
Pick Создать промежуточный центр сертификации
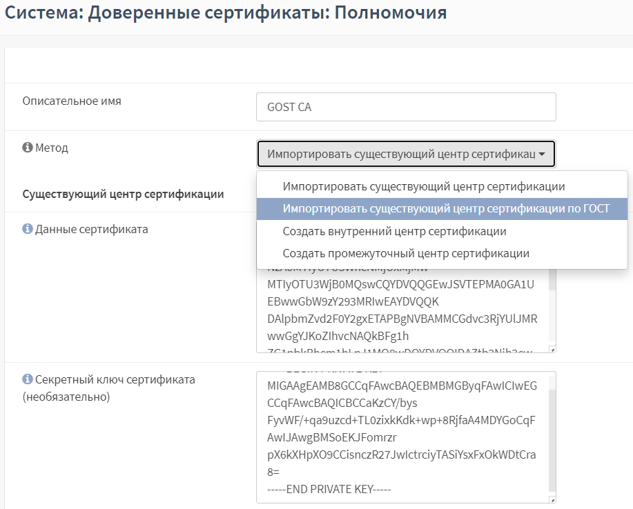pos(406,253)
